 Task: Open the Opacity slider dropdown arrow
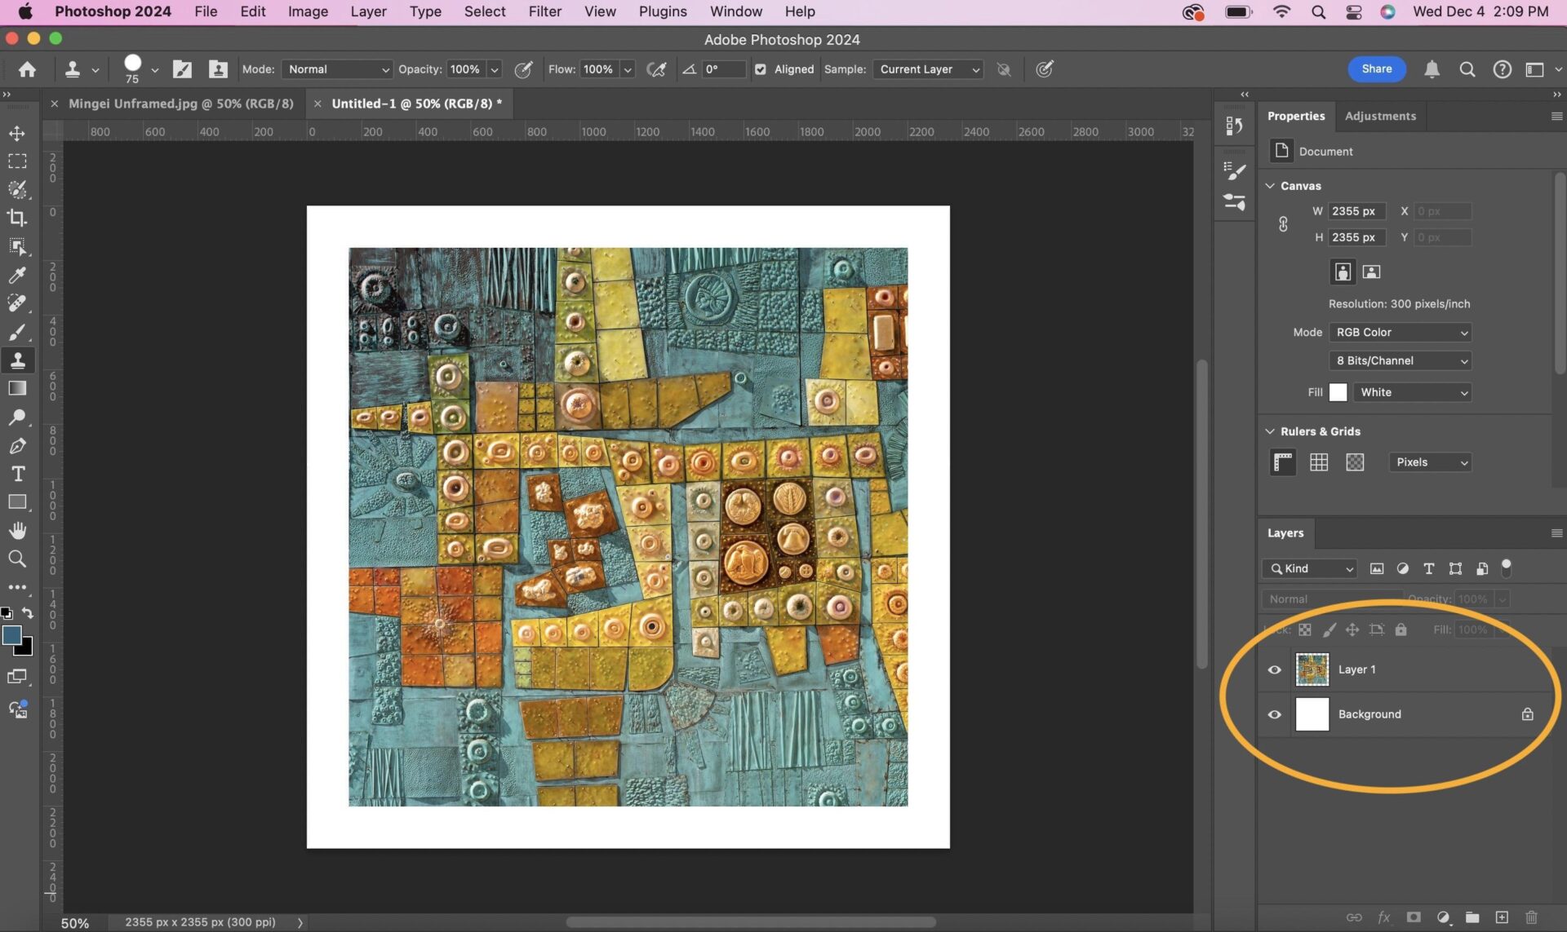(x=495, y=69)
